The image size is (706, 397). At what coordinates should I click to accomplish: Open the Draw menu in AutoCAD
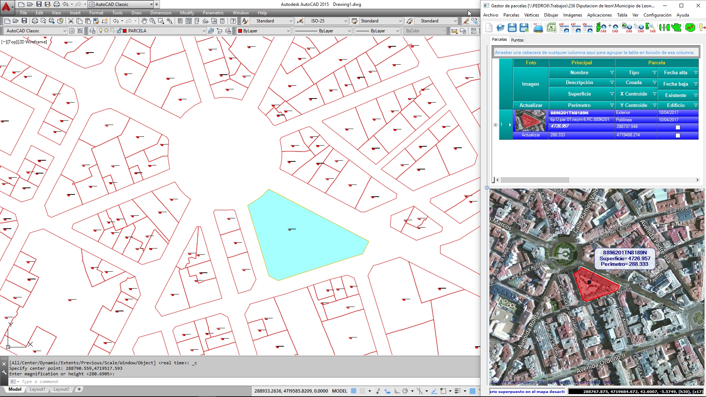pyautogui.click(x=136, y=13)
